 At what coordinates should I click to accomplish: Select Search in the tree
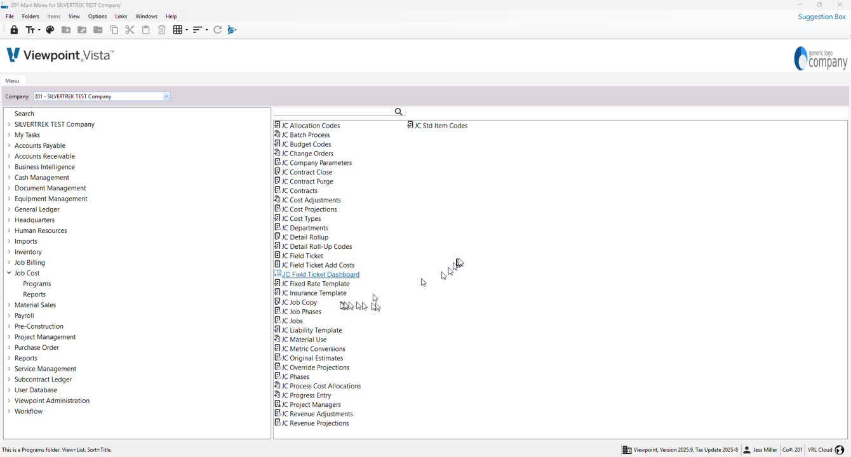click(24, 114)
